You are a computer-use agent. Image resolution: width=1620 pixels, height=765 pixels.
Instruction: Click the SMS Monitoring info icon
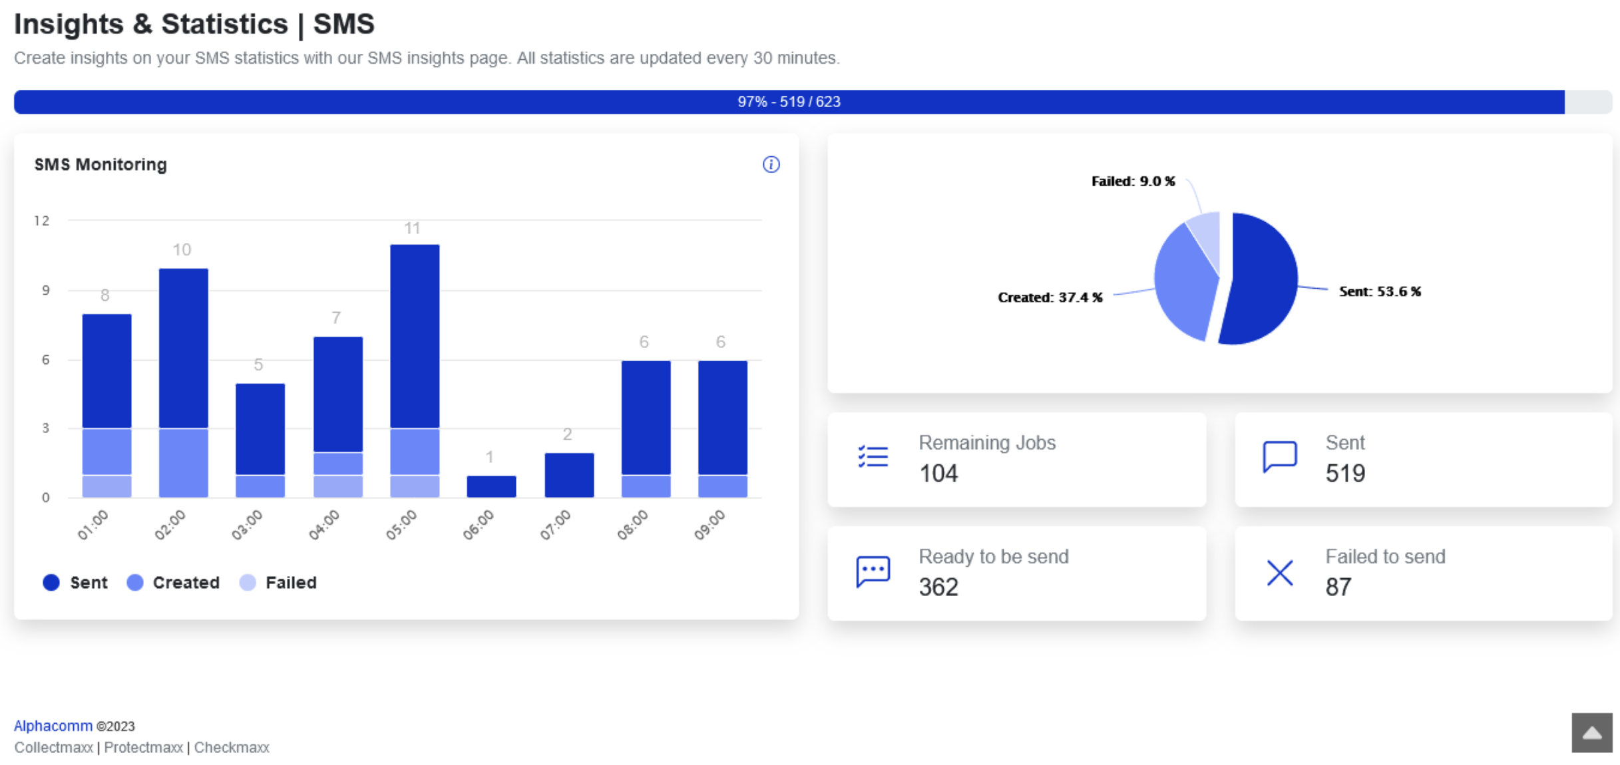[x=771, y=164]
